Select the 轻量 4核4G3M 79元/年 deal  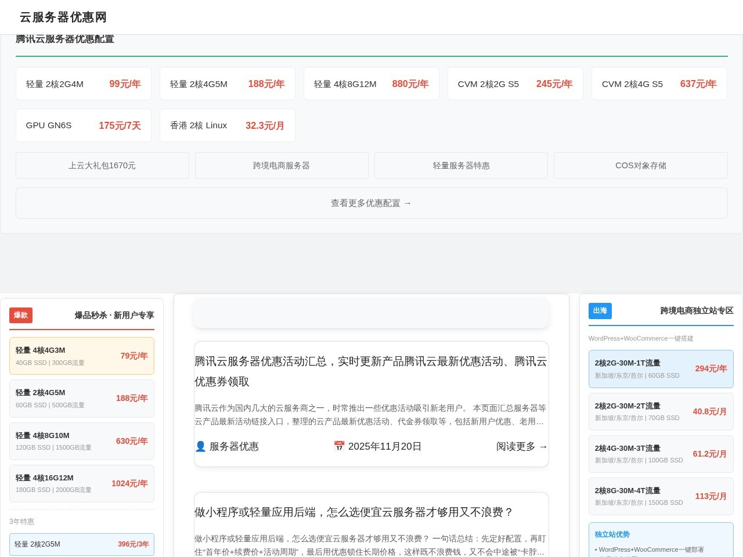(82, 356)
